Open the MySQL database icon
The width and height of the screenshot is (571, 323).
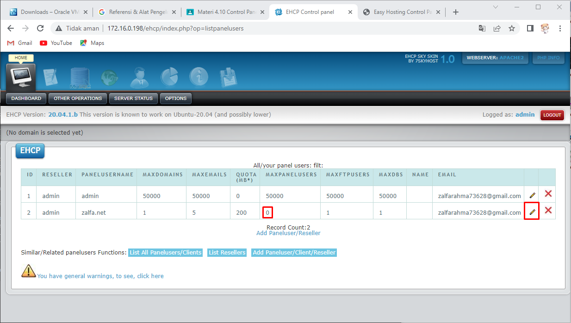pyautogui.click(x=81, y=78)
